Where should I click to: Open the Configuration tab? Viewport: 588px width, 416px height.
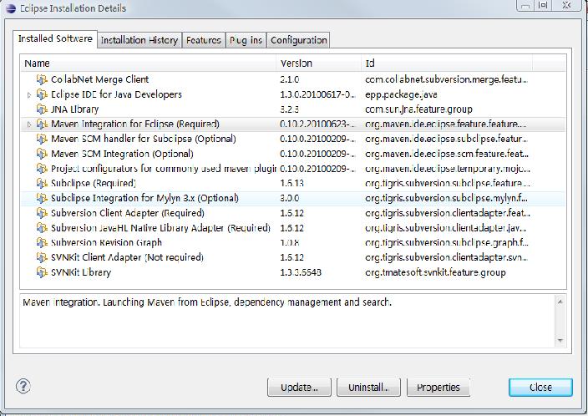coord(298,40)
